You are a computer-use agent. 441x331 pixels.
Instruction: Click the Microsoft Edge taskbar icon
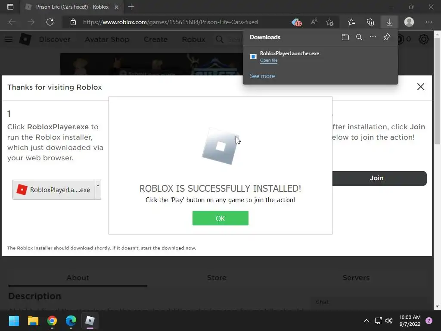71,321
